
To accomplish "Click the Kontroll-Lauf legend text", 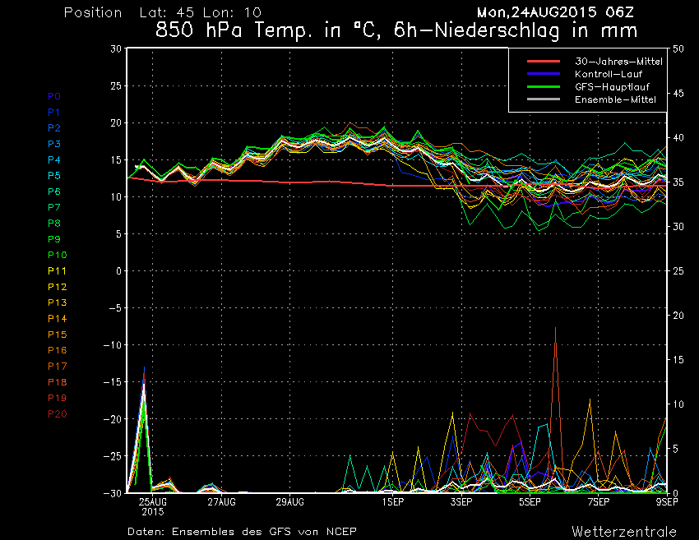I will [x=609, y=74].
